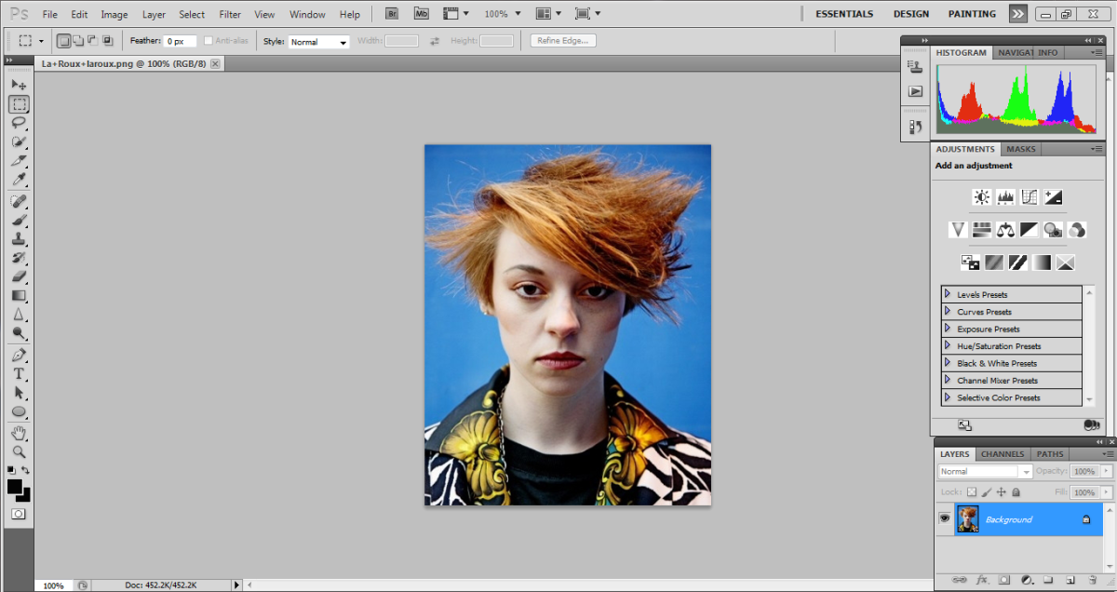Create a Hue/Saturation adjustment
Viewport: 1117px width, 592px height.
tap(981, 230)
